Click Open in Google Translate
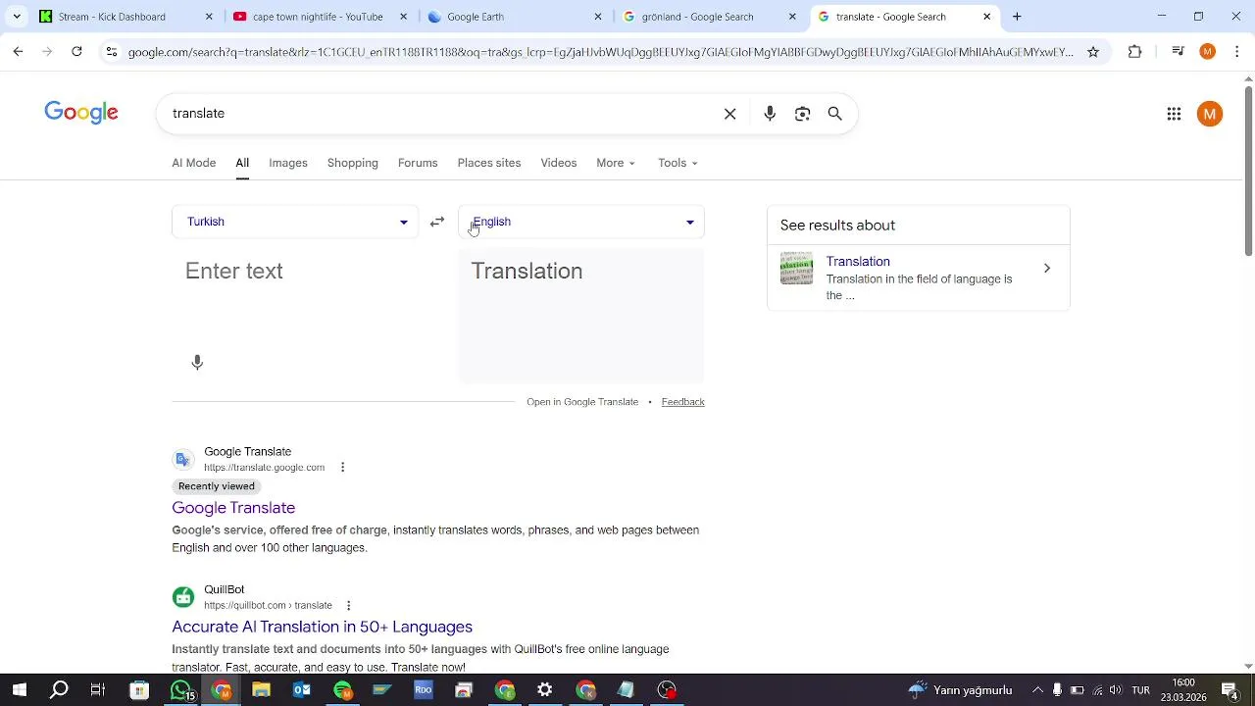1255x706 pixels. [582, 402]
